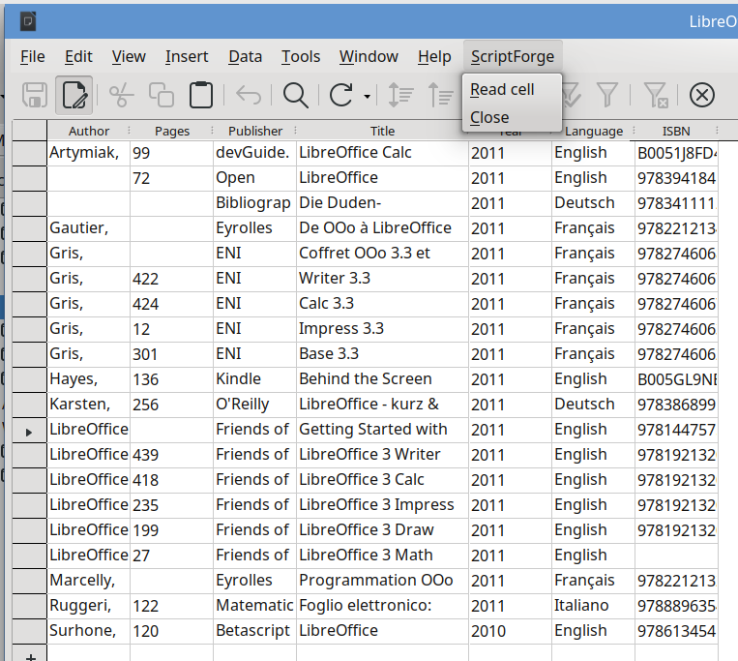Click the Undo arrow icon
Viewport: 738px width, 661px height.
pos(249,95)
